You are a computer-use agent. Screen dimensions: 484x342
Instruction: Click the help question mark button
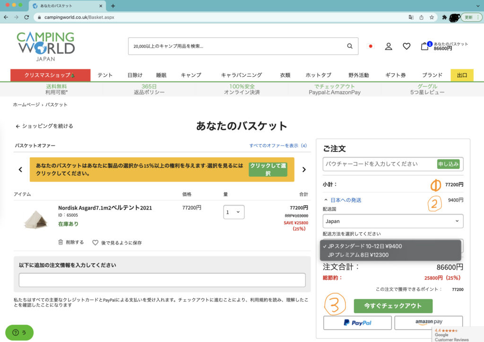(19, 333)
